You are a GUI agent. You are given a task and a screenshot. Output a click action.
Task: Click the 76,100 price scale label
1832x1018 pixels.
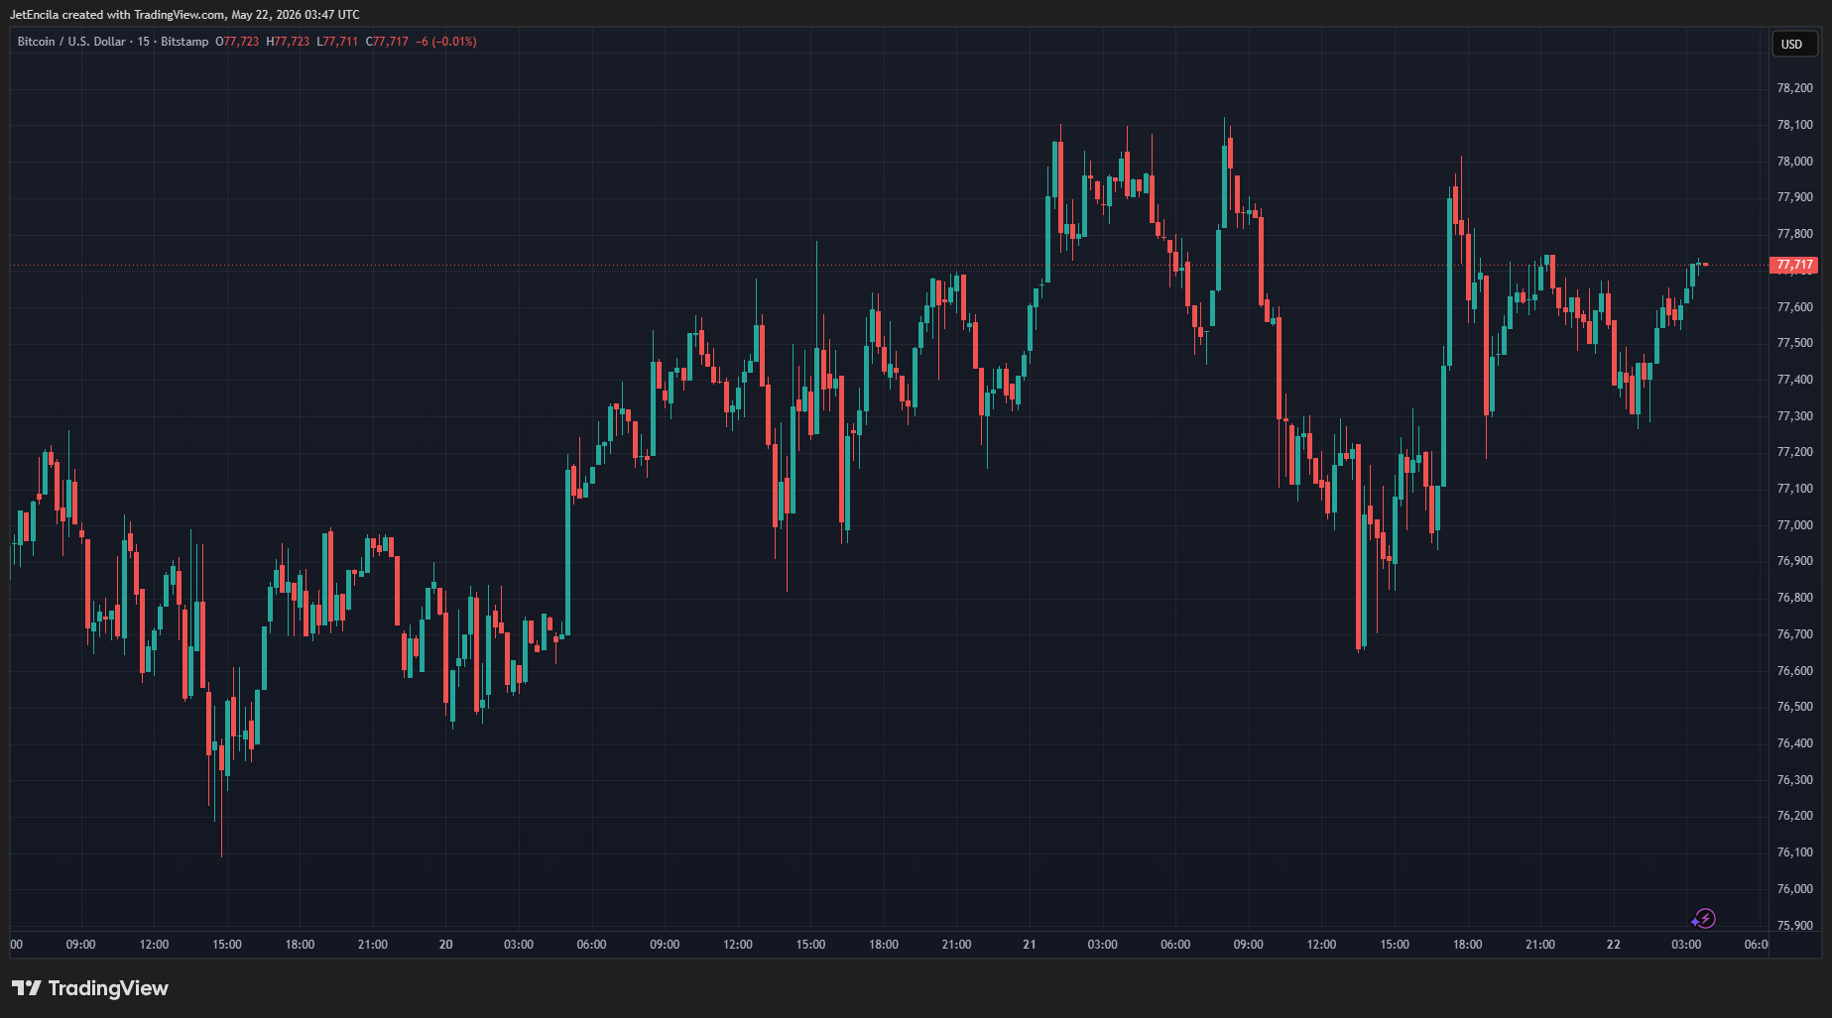(x=1794, y=852)
